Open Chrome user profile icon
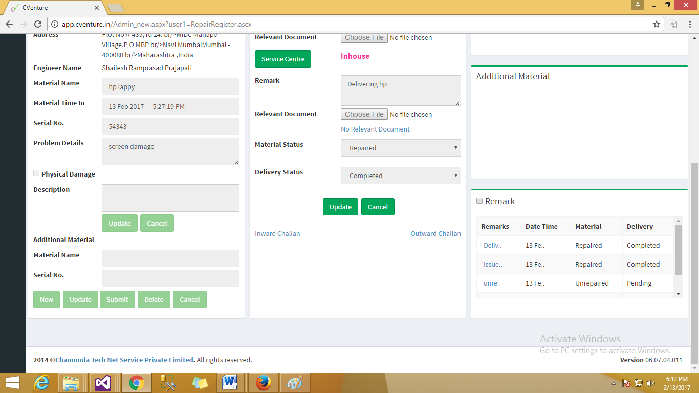Image resolution: width=699 pixels, height=393 pixels. 638,5
